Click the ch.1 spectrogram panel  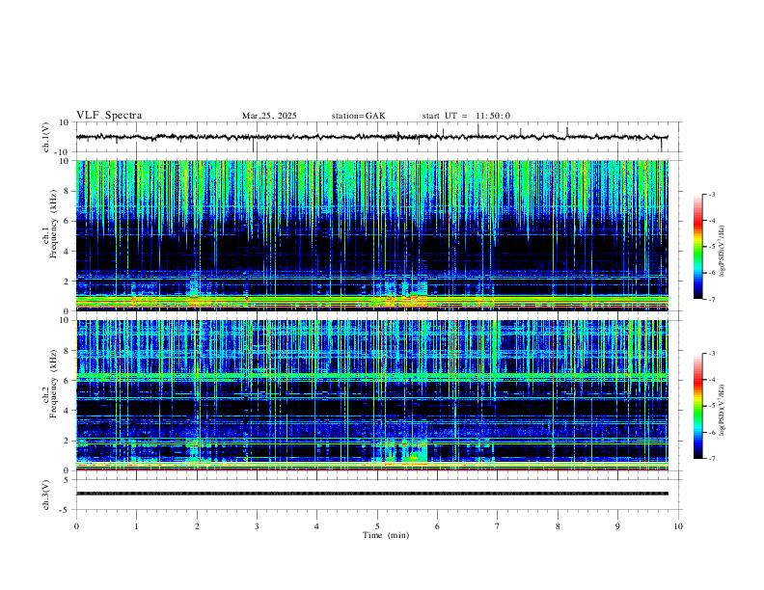pos(371,235)
